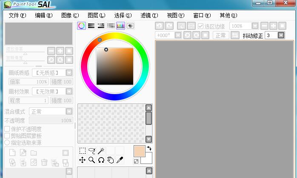Toggle the 选区边缘 checkbox

[201, 26]
